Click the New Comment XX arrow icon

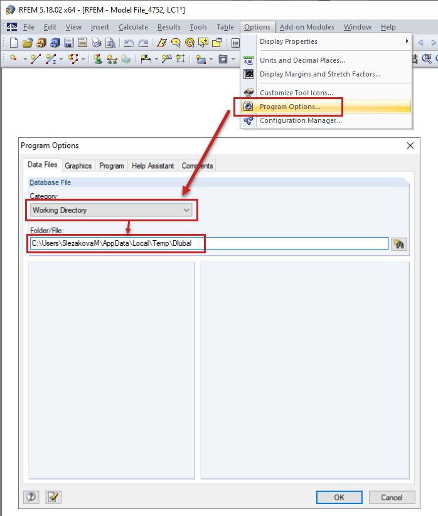tap(167, 59)
